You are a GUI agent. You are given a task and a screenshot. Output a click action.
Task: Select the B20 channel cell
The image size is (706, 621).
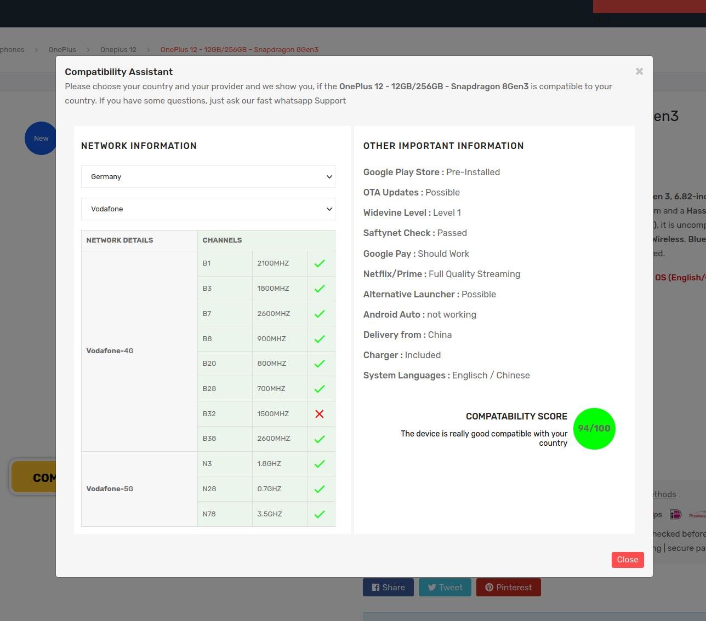225,364
